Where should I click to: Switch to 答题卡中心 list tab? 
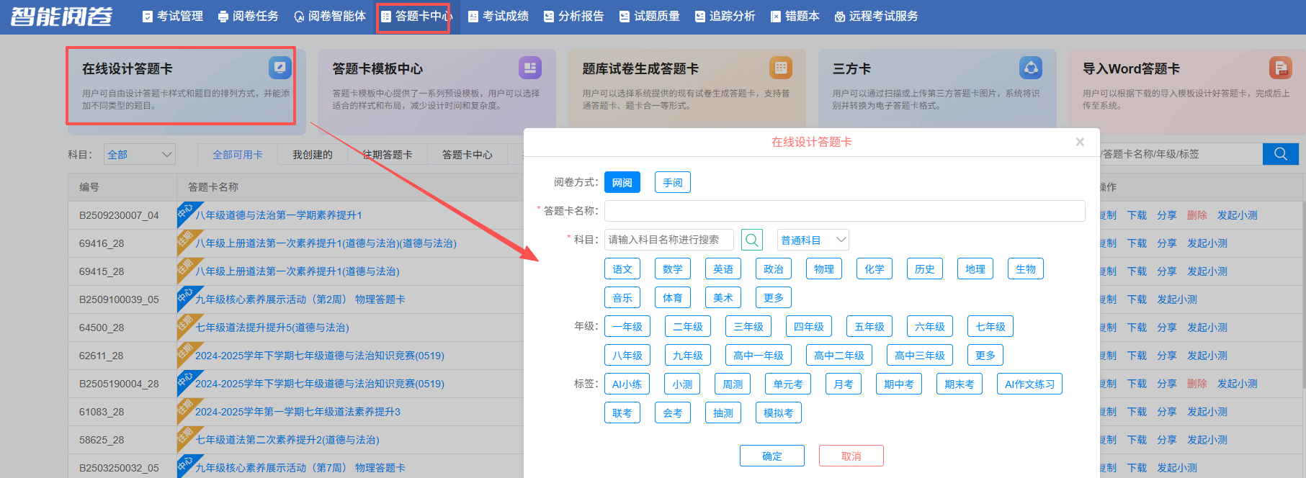click(468, 154)
